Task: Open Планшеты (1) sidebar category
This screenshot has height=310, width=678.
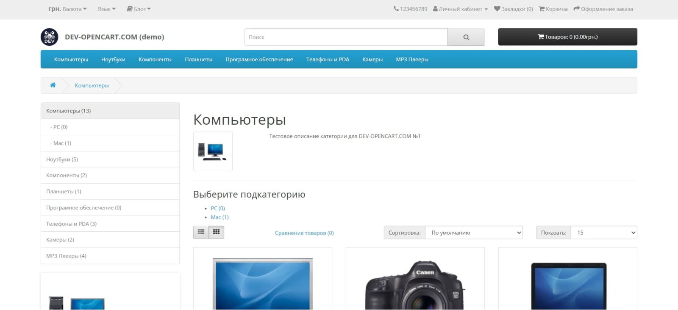Action: pos(110,191)
